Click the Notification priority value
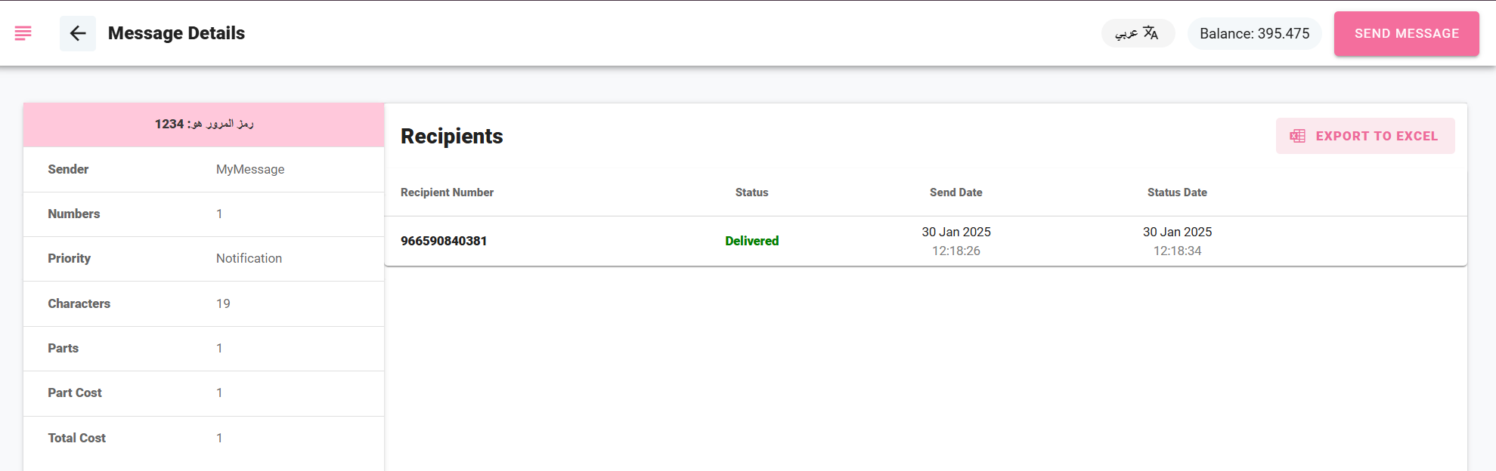 [x=249, y=258]
